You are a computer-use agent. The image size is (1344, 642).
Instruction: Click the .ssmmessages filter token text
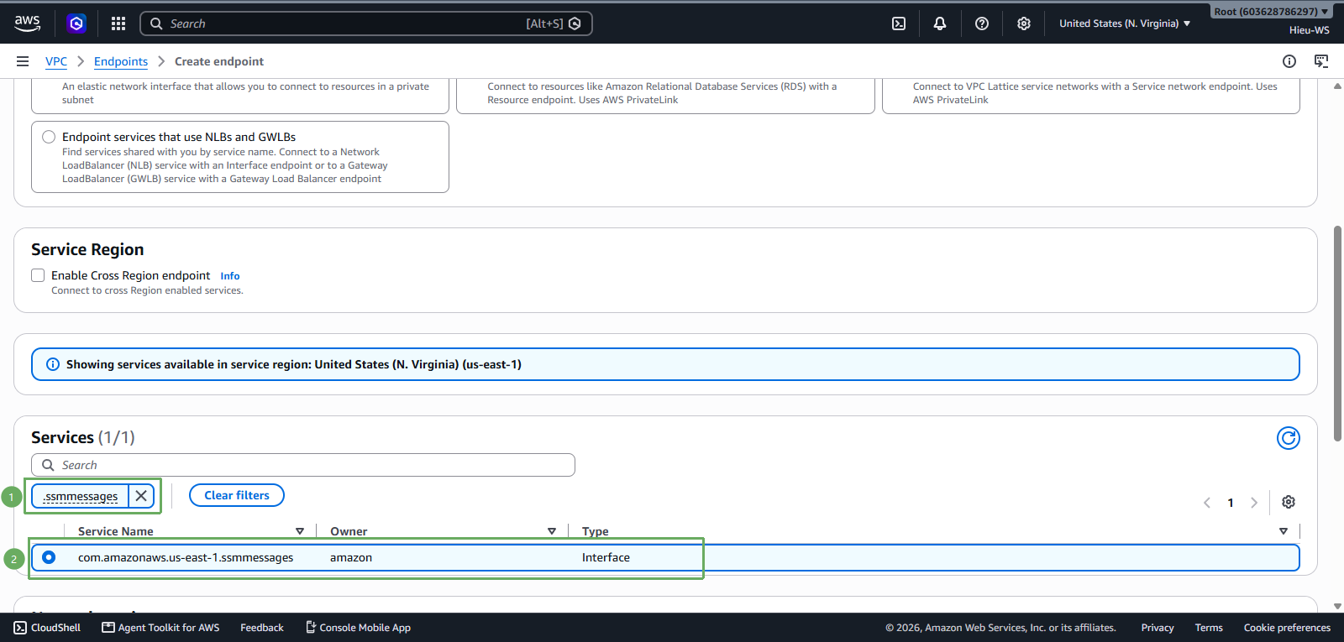(81, 496)
